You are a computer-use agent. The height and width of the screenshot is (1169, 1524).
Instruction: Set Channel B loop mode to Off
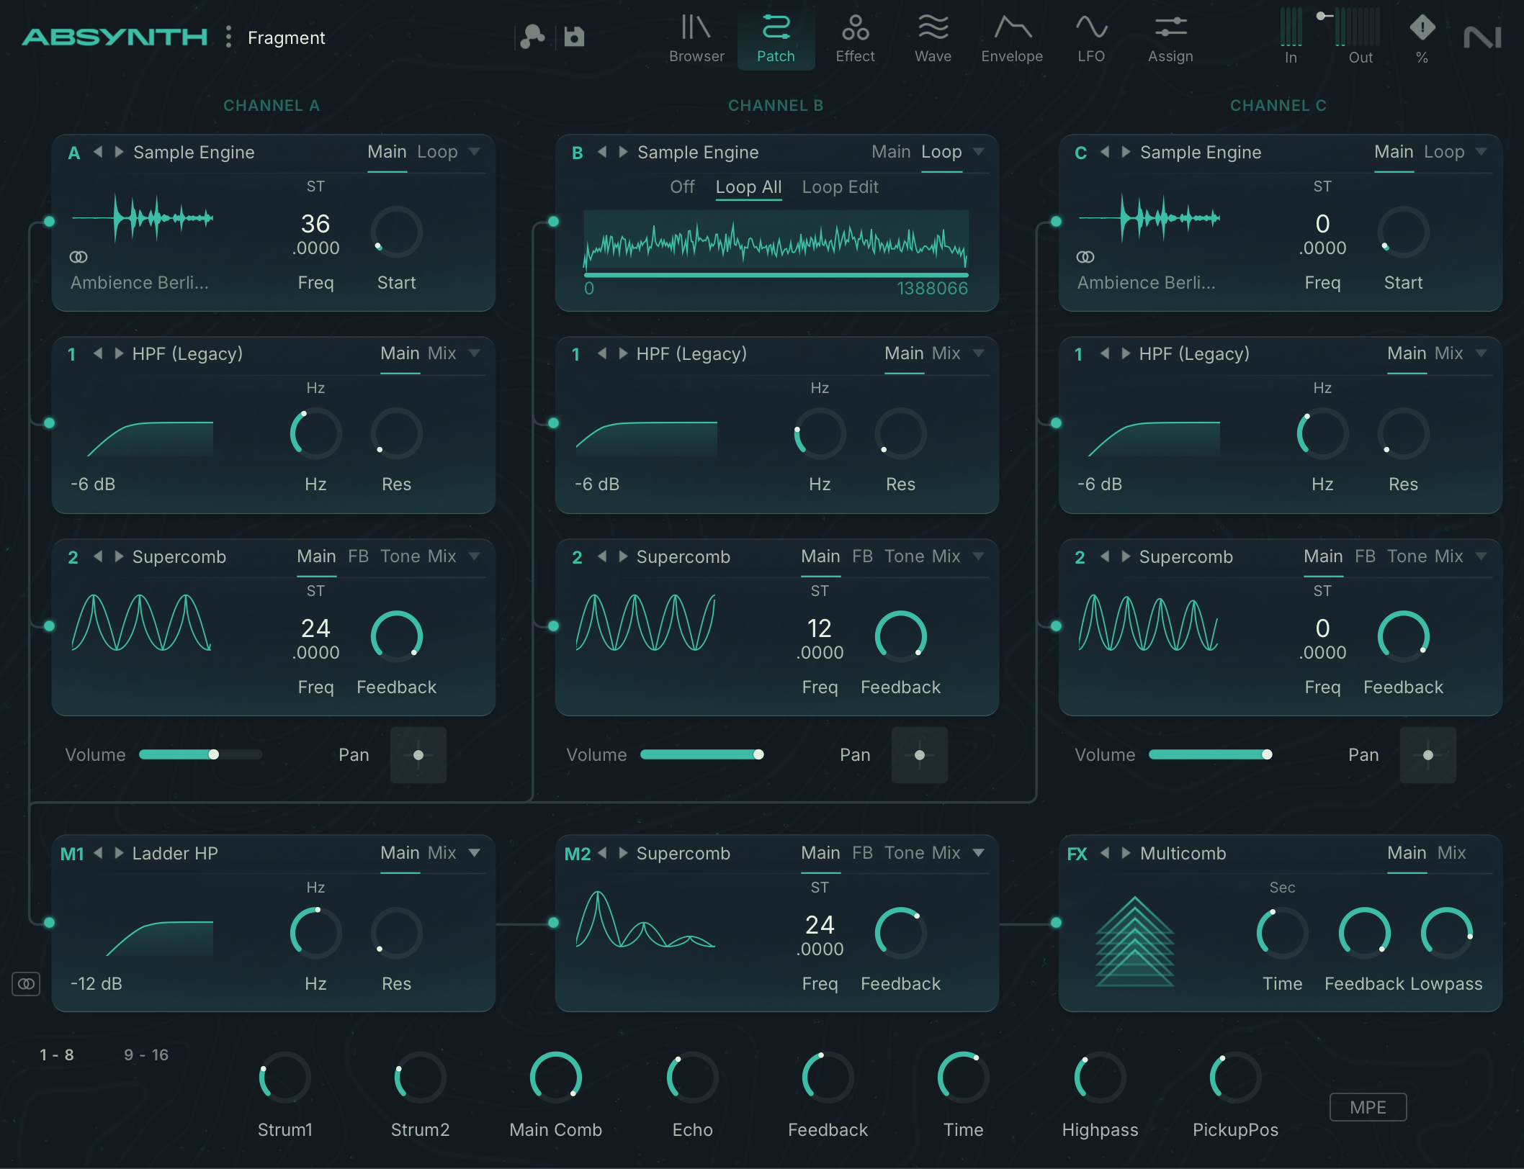coord(681,187)
